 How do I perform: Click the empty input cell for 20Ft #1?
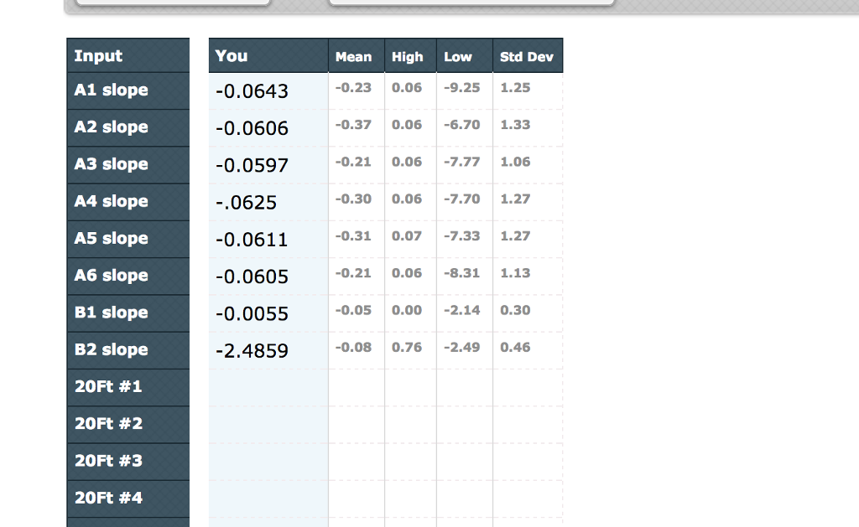[x=267, y=386]
